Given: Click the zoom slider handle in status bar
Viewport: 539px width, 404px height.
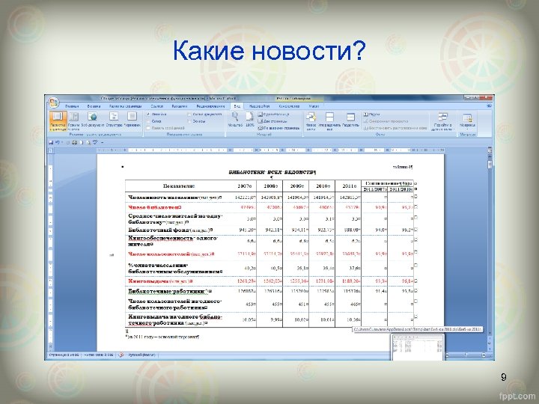Looking at the screenshot, I should point(465,355).
